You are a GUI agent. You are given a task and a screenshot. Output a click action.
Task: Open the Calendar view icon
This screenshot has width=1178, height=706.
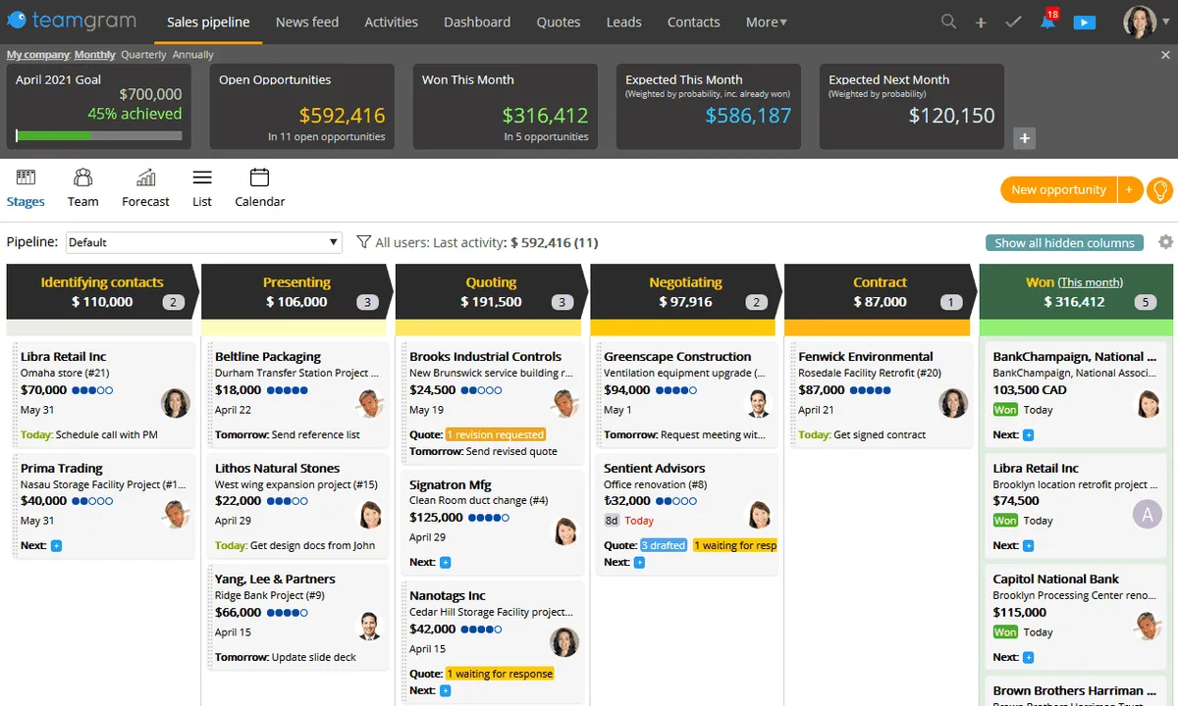tap(259, 187)
